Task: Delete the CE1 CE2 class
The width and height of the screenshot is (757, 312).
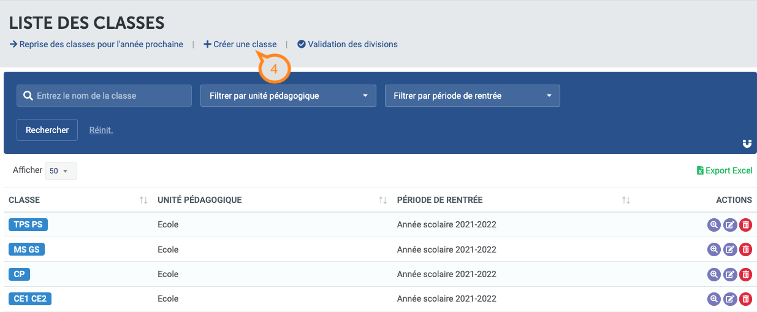Action: (745, 299)
